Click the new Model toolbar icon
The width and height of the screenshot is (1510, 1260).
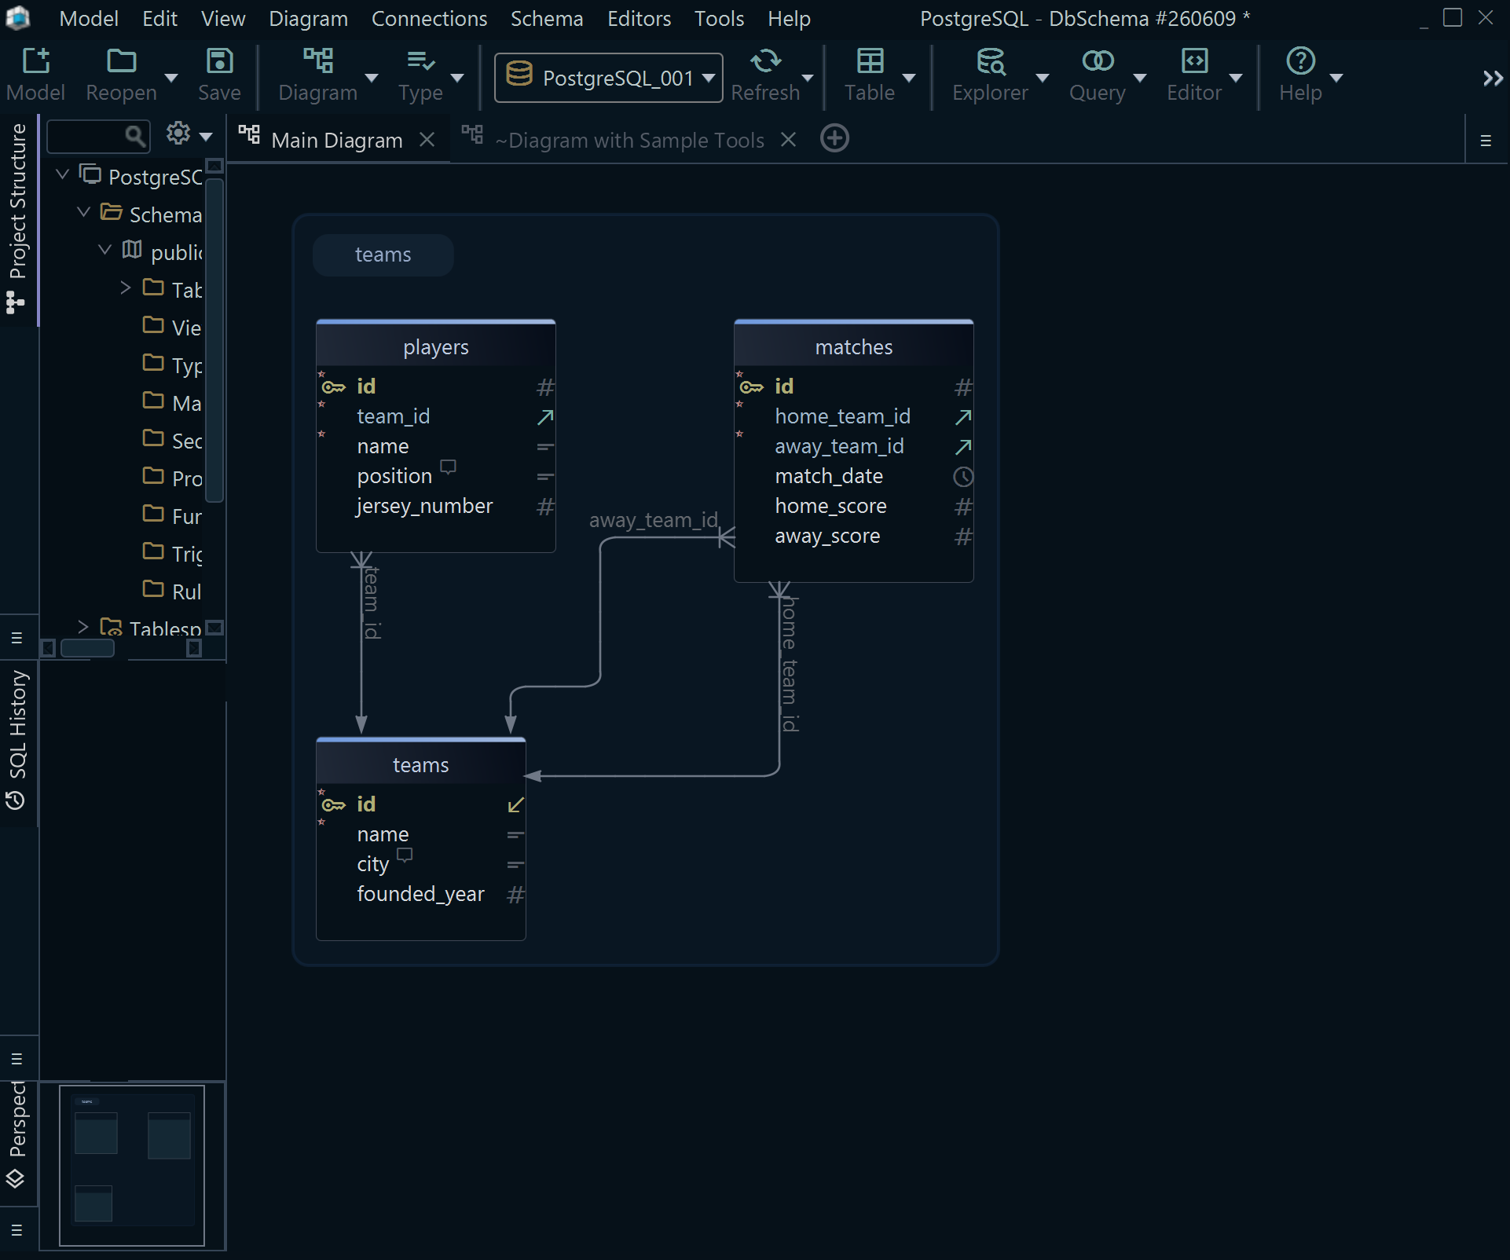[x=35, y=61]
